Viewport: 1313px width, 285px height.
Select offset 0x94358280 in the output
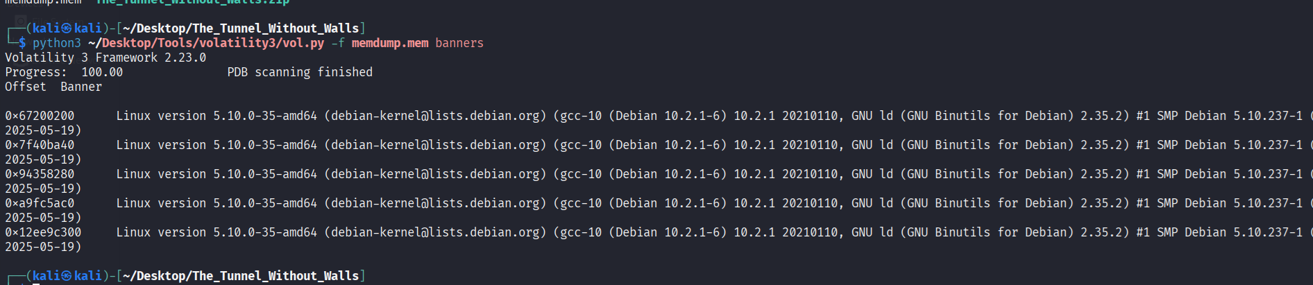click(40, 174)
